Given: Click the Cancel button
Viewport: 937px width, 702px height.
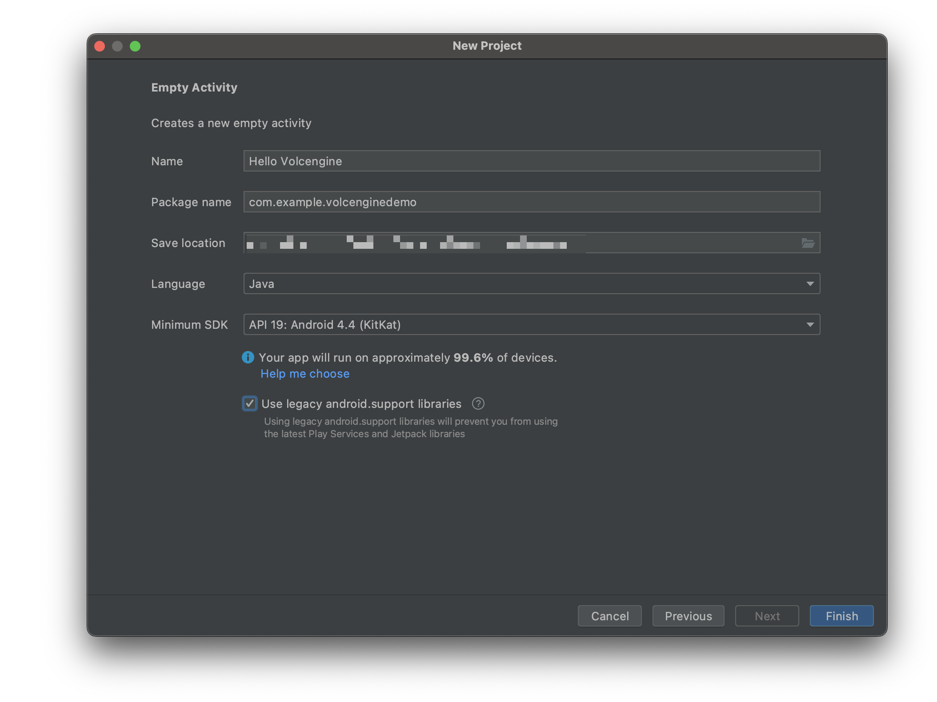Looking at the screenshot, I should [x=609, y=616].
